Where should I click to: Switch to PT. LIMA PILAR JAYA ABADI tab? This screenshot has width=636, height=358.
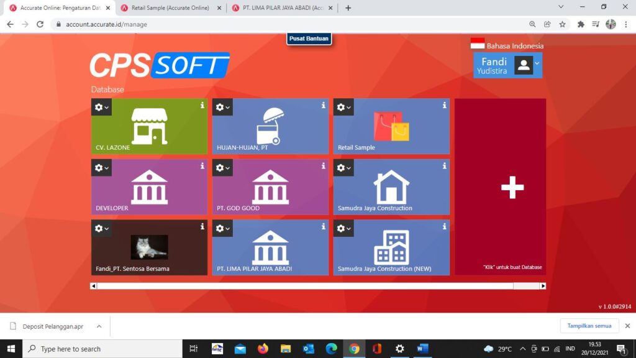pos(283,7)
